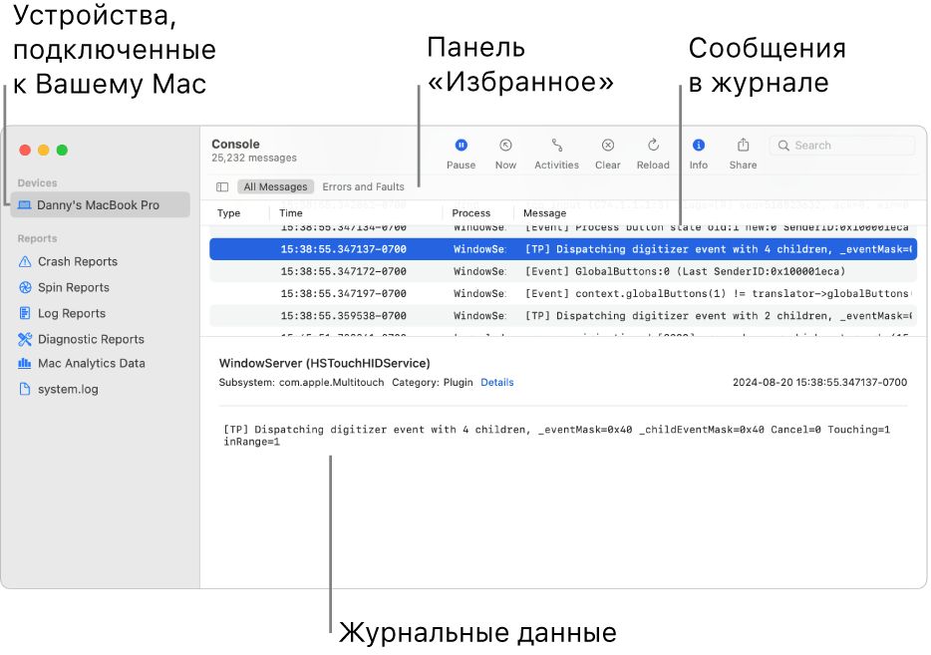Open the Activities view
Screen dimensions: 931x655
556,154
